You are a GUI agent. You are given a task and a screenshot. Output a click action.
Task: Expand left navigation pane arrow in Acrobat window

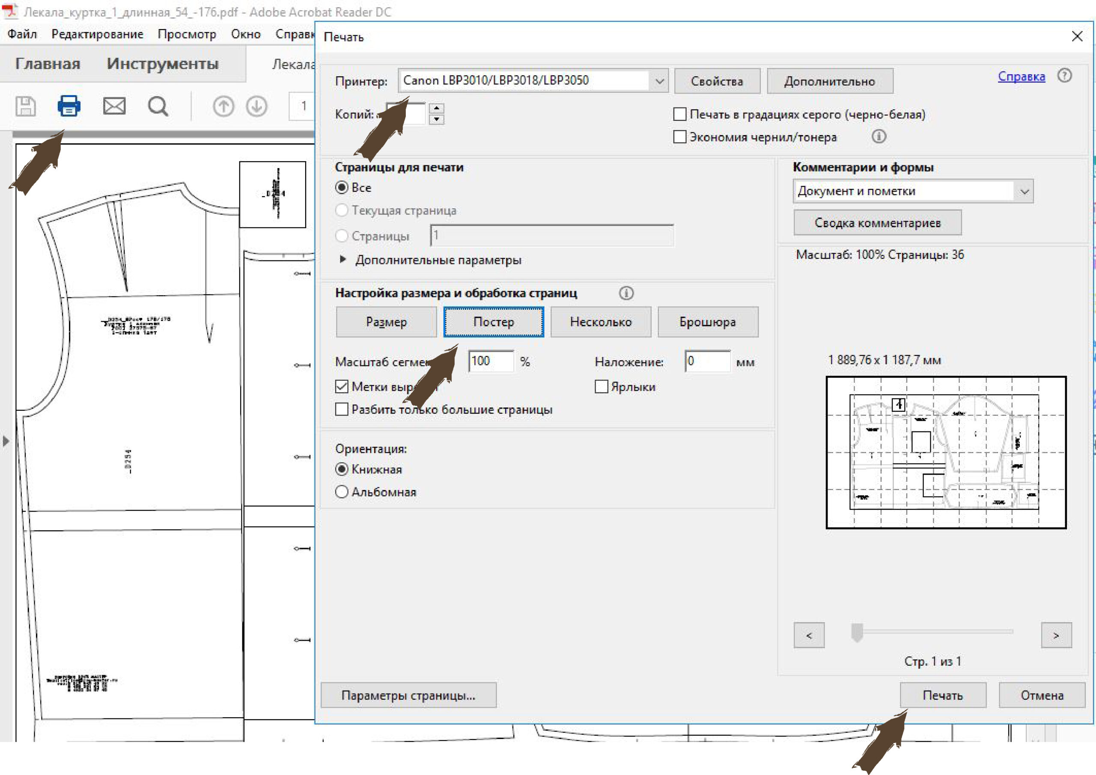click(6, 440)
